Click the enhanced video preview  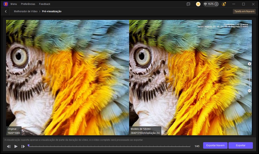(x=191, y=78)
